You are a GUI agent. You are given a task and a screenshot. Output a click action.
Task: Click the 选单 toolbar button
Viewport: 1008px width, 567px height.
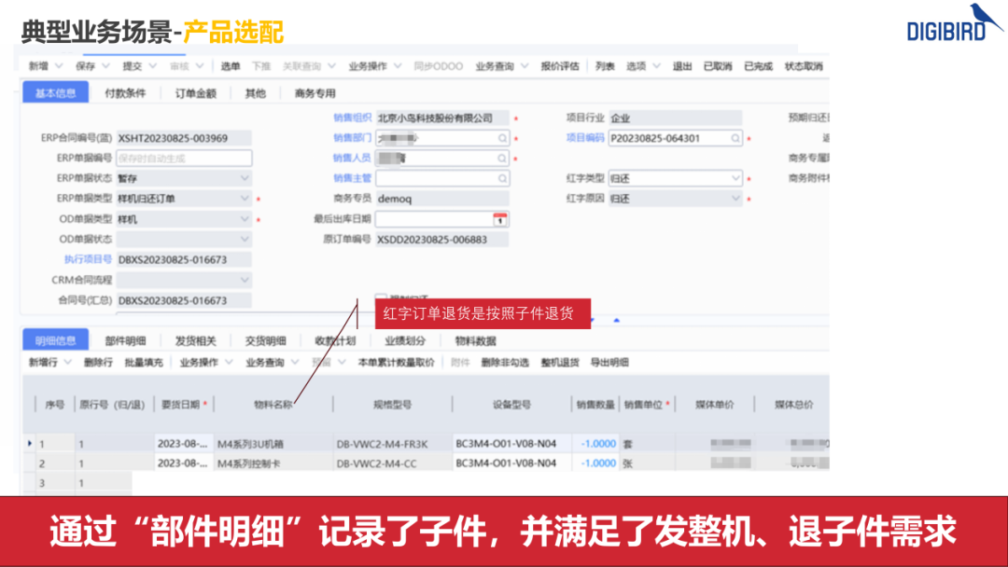(x=231, y=66)
